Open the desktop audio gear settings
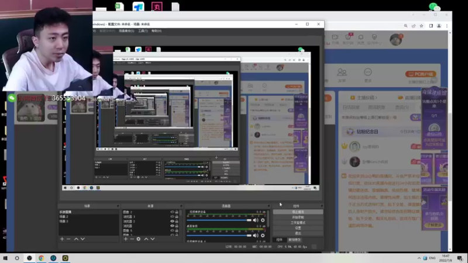The image size is (468, 263). point(263,236)
